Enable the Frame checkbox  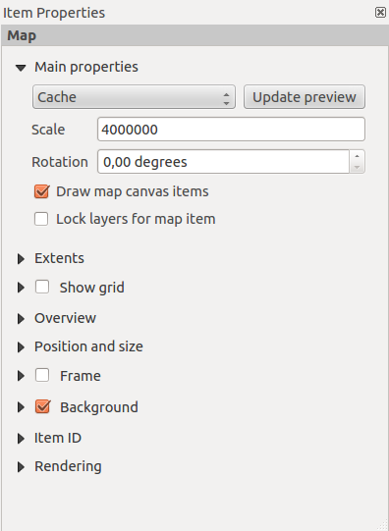pos(42,375)
